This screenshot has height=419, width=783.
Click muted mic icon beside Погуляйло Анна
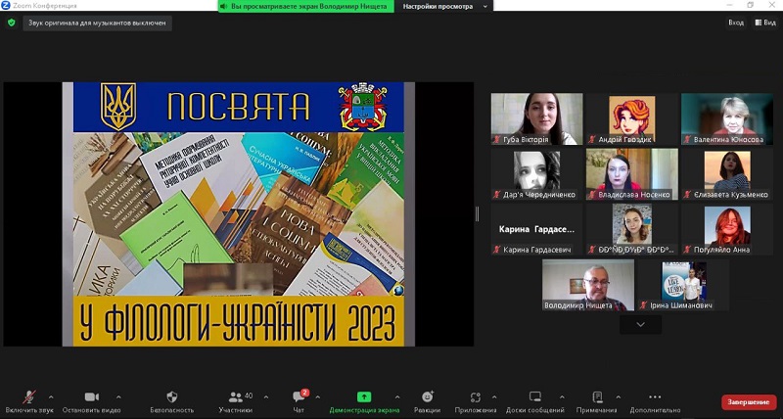pos(688,250)
